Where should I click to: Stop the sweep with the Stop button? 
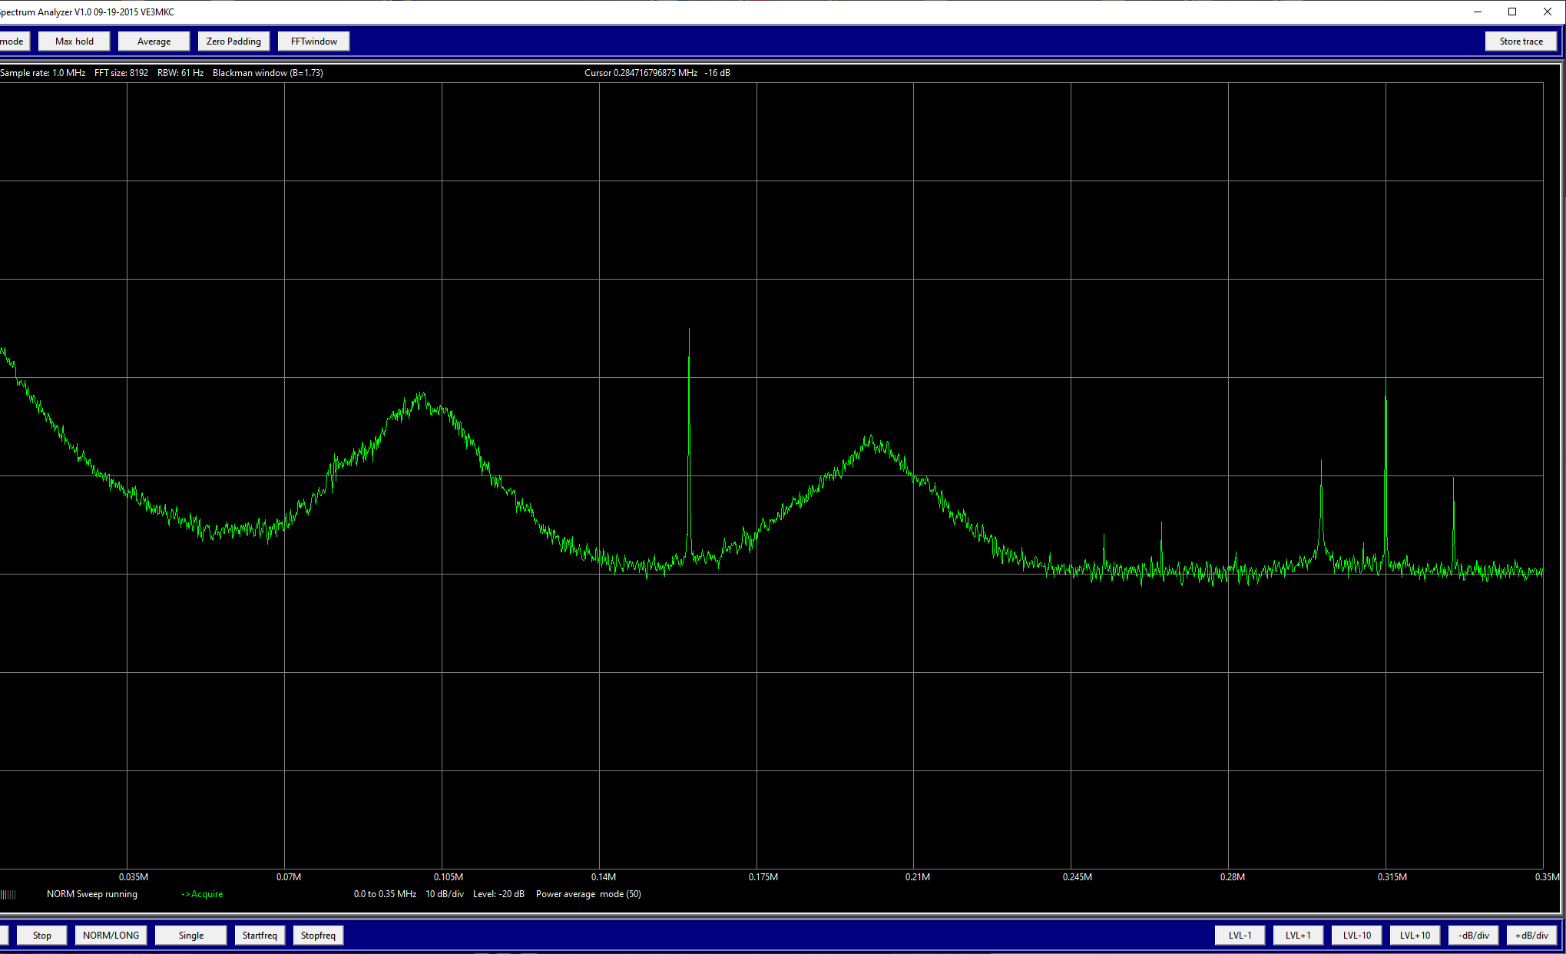point(42,935)
